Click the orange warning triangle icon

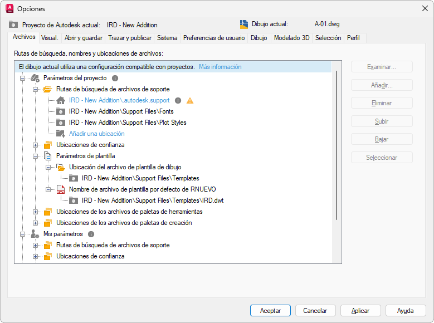click(190, 100)
